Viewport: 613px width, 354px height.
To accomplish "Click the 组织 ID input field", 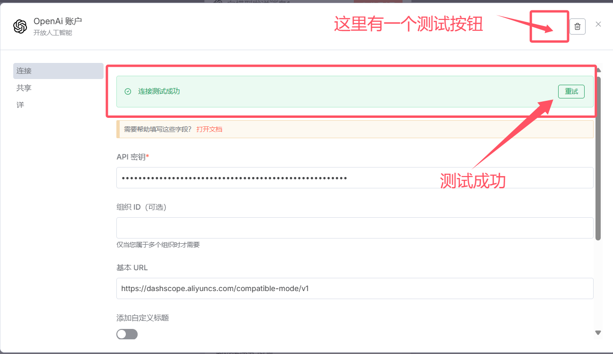I will tap(355, 228).
